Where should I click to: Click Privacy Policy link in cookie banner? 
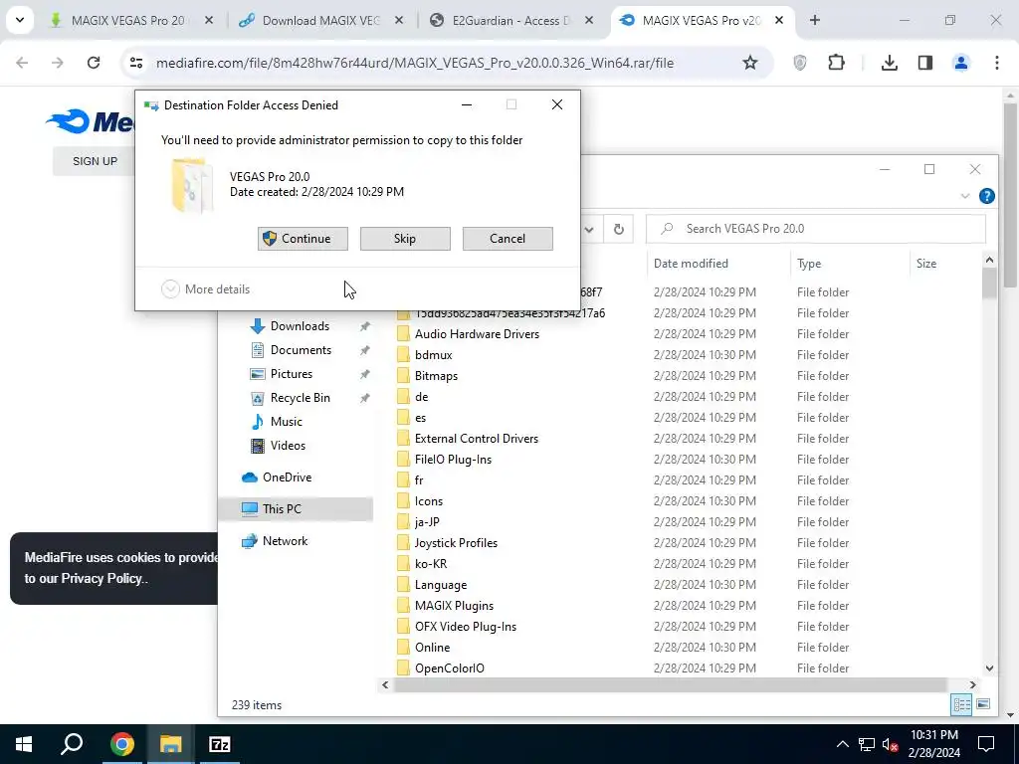coord(102,578)
